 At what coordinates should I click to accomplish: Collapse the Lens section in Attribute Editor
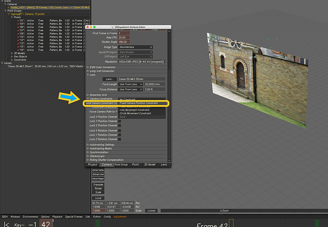click(88, 75)
